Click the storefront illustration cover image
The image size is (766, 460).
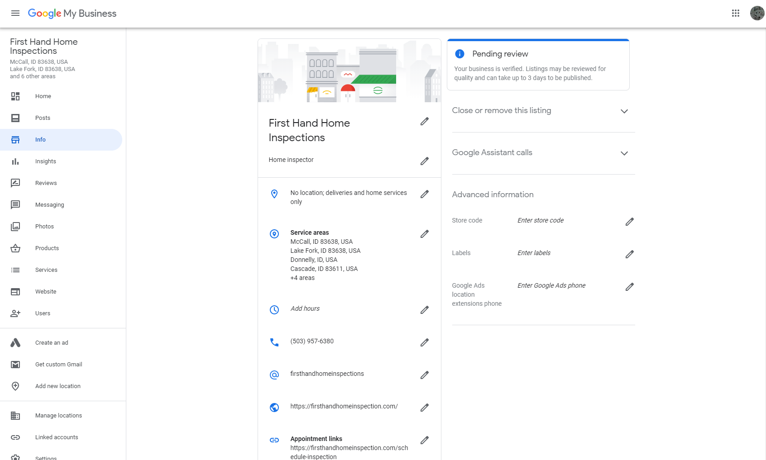click(349, 71)
